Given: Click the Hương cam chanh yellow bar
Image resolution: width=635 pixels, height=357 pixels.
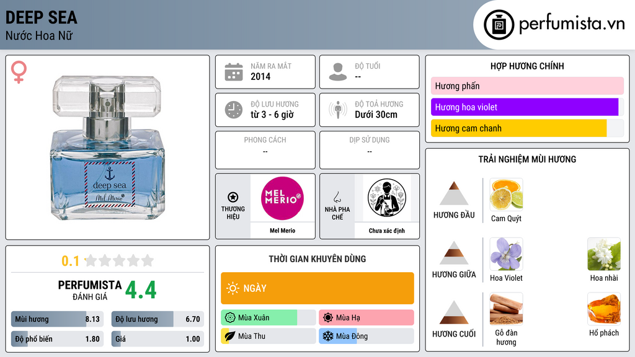Looking at the screenshot, I should [x=527, y=128].
